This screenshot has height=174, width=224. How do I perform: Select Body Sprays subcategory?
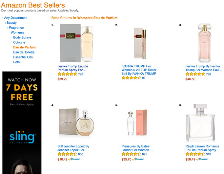click(22, 37)
